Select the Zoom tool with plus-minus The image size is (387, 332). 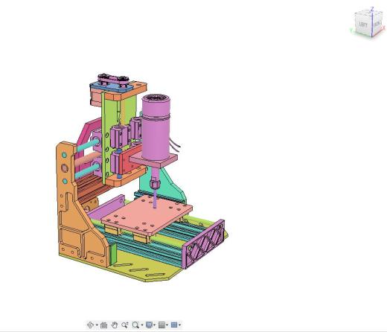click(125, 325)
